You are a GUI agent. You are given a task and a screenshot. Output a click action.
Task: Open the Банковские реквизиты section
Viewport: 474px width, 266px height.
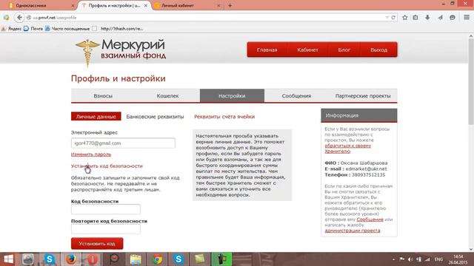(155, 117)
